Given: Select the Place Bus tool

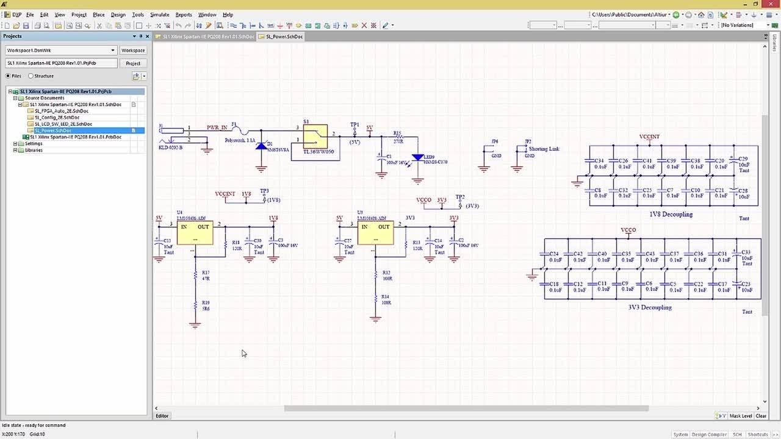Looking at the screenshot, I should pyautogui.click(x=242, y=26).
